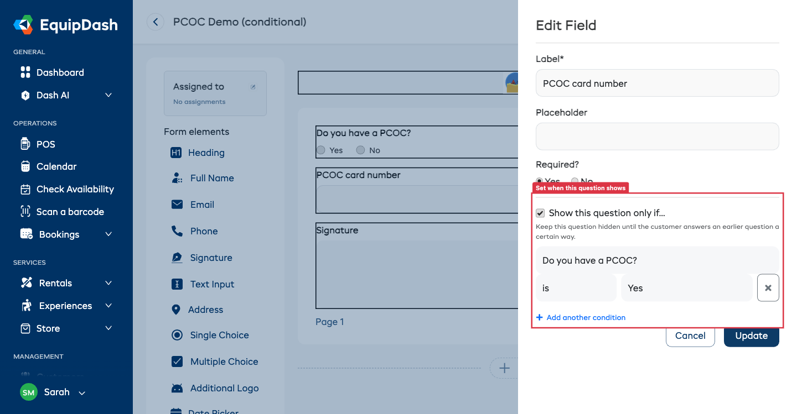This screenshot has height=414, width=797.
Task: Go back using the arrow button
Action: click(x=156, y=22)
